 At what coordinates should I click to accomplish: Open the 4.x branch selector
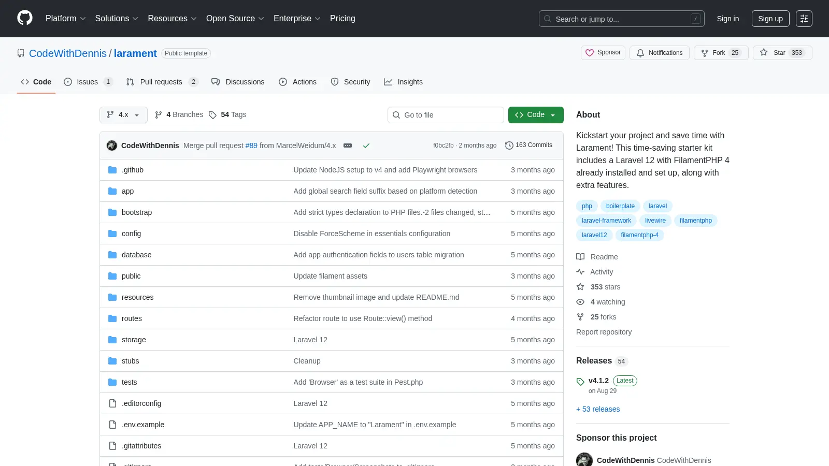point(123,115)
